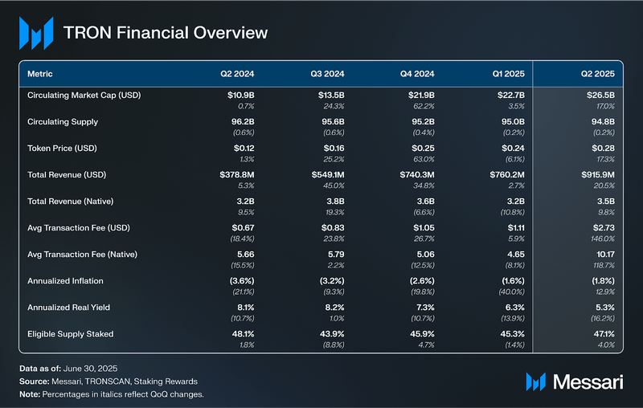Image resolution: width=643 pixels, height=408 pixels.
Task: Click the $915.9M revenue value
Action: pos(598,175)
